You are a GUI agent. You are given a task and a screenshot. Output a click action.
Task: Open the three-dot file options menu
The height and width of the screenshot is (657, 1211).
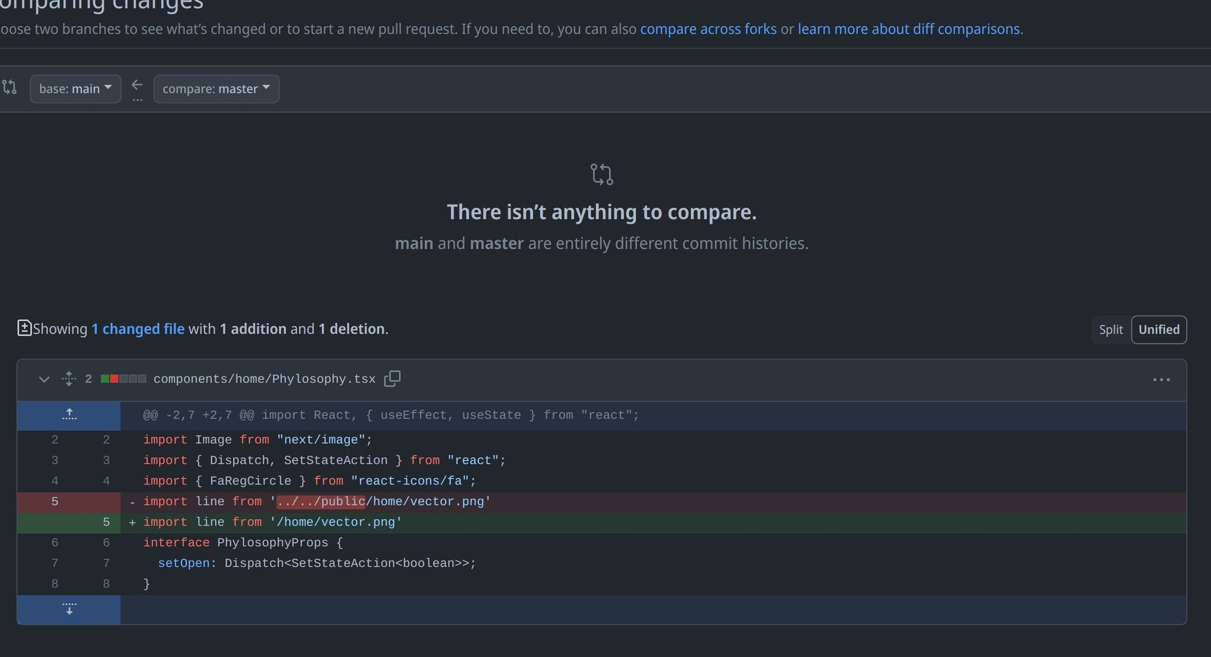(x=1161, y=379)
